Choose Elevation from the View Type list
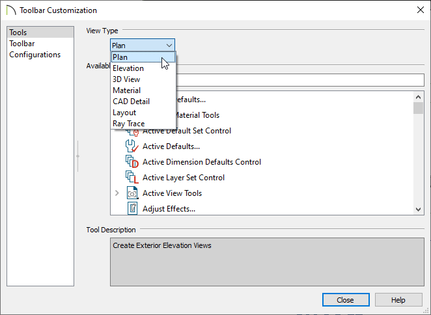Viewport: 431px width, 315px height. click(143, 68)
